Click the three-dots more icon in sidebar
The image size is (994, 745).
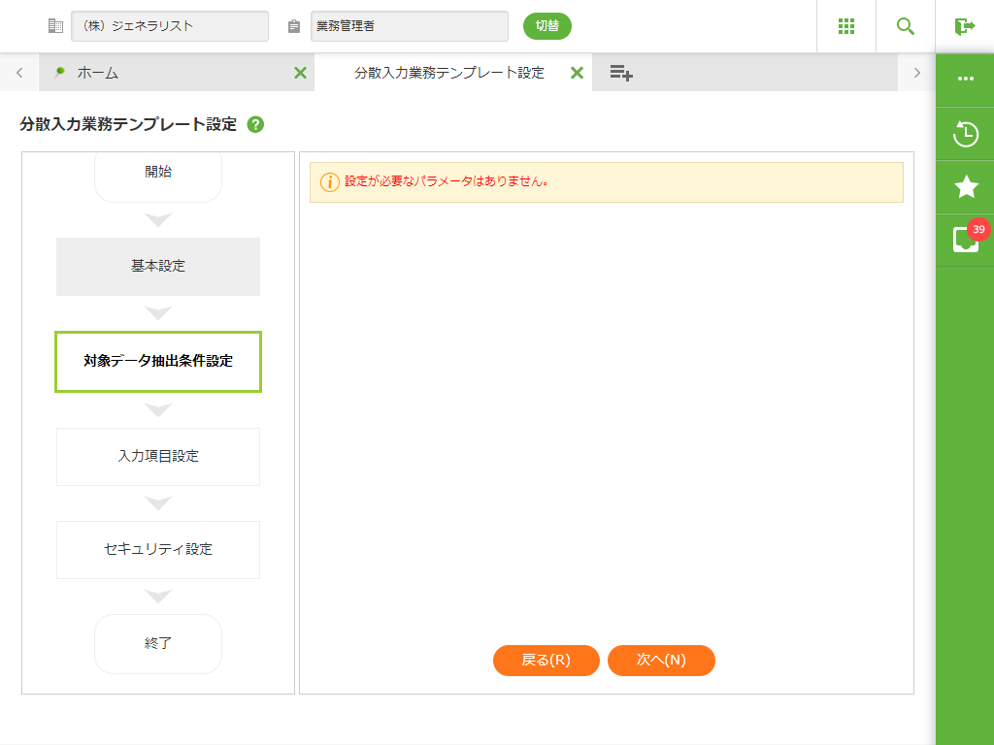(x=965, y=80)
